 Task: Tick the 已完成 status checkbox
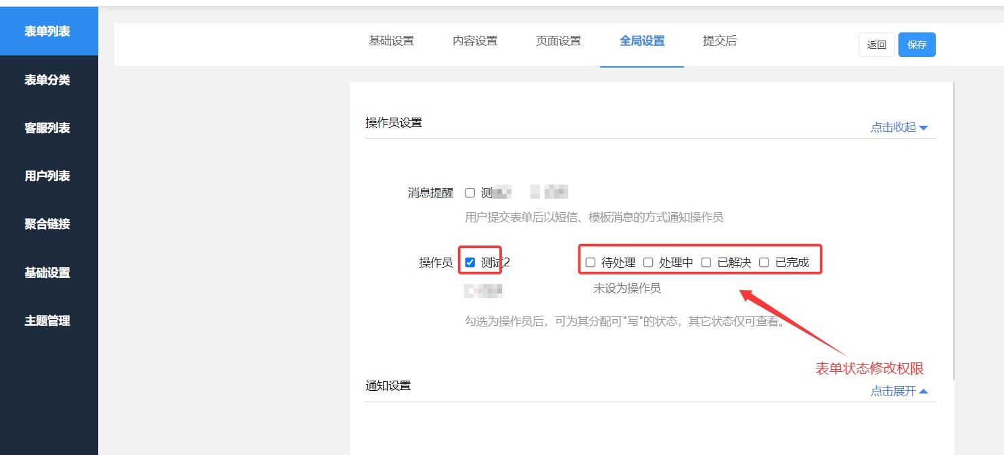[764, 262]
